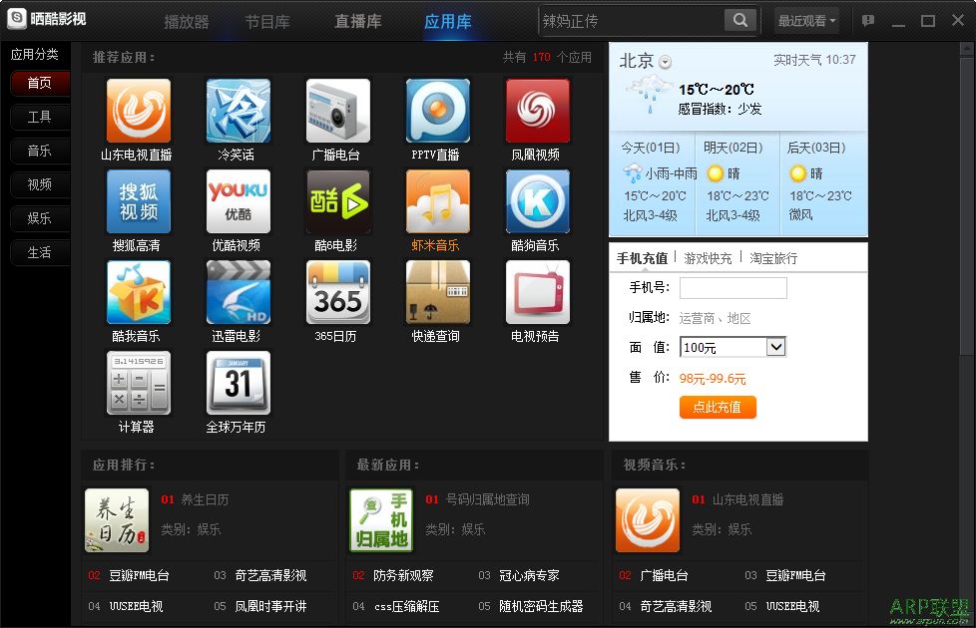
Task: Select the 工具 category in sidebar
Action: [40, 117]
